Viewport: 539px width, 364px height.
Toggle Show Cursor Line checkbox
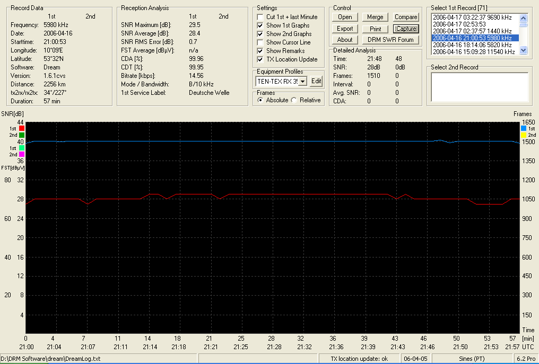coord(260,42)
